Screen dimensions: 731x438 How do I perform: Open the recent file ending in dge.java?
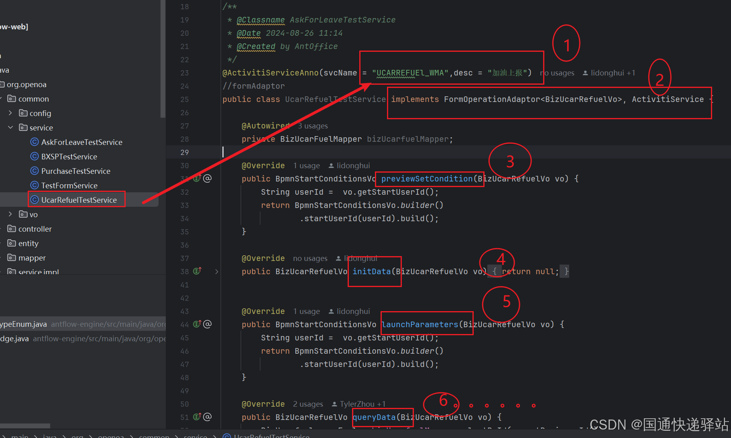point(83,338)
